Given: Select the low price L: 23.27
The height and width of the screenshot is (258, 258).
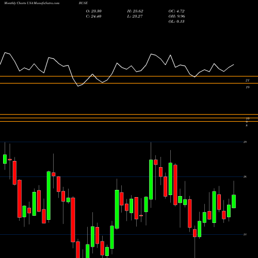Looking at the screenshot, I should 135,17.
